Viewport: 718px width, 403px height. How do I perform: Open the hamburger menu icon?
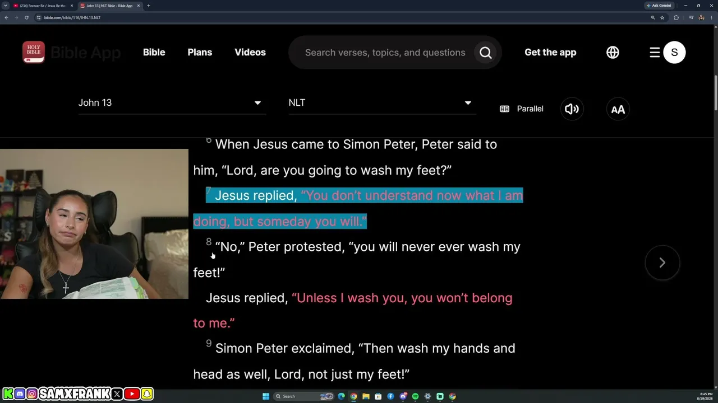point(655,52)
